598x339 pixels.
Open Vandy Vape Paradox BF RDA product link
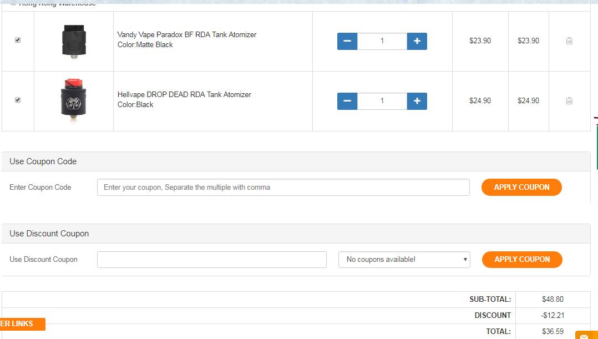point(187,35)
